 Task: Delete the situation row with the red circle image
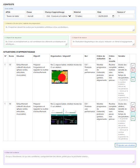click(133, 70)
